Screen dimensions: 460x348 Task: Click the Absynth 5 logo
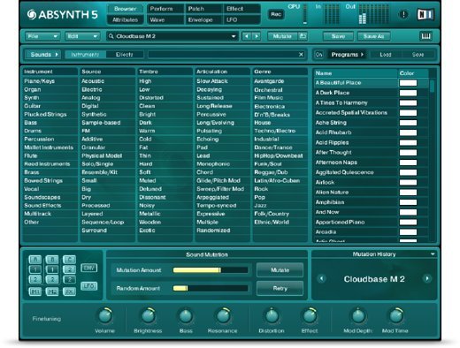coord(62,14)
